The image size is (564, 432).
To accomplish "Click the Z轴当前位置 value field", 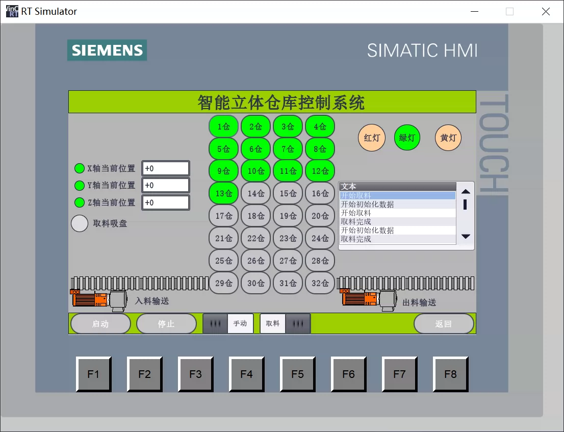I will point(165,202).
